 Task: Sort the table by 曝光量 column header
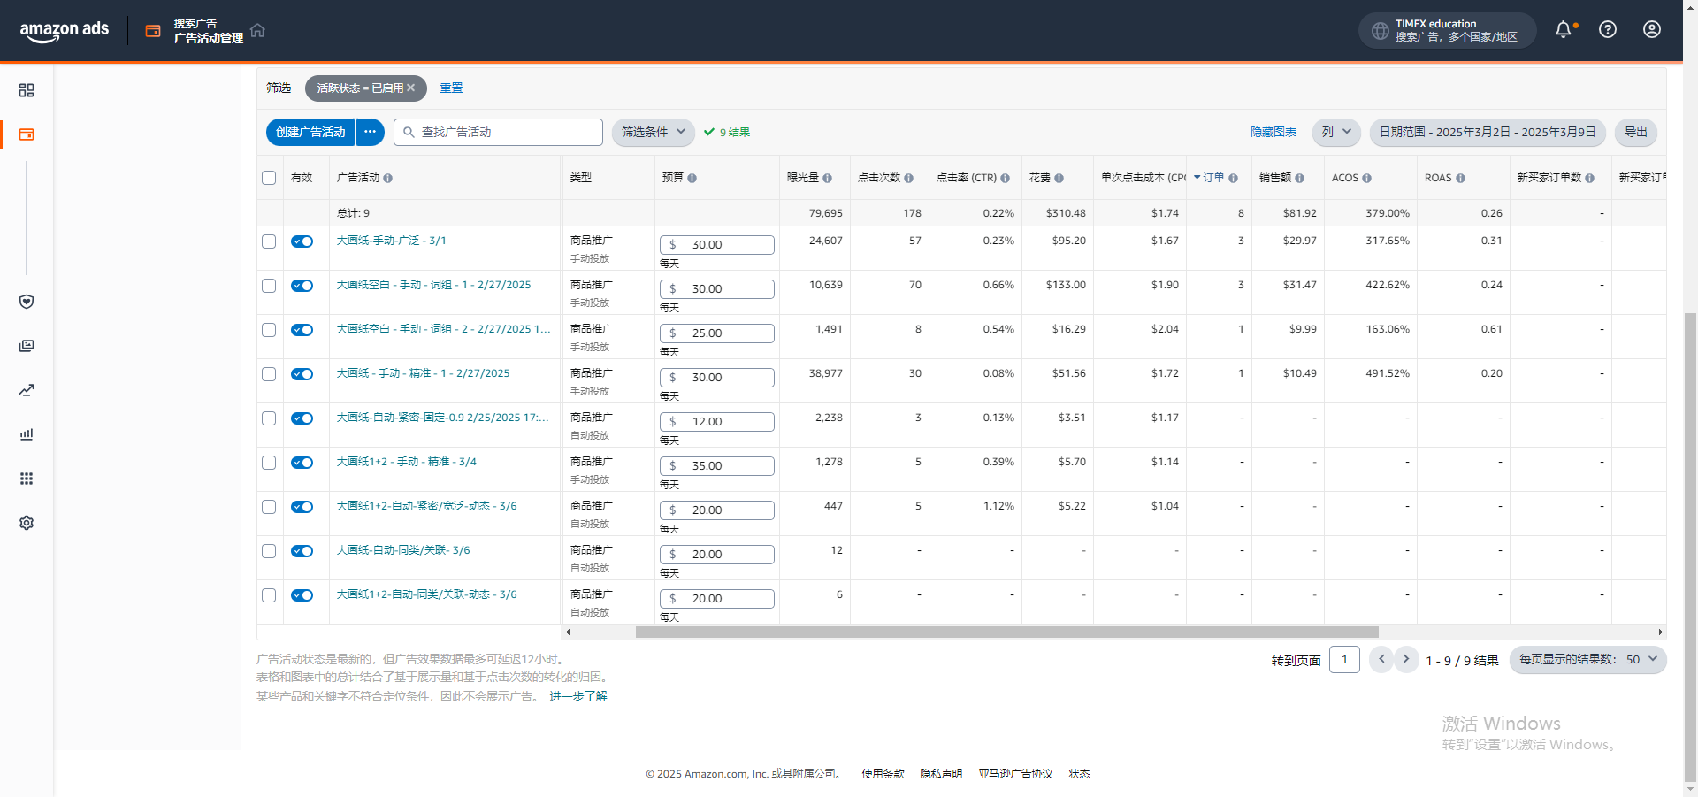point(803,178)
